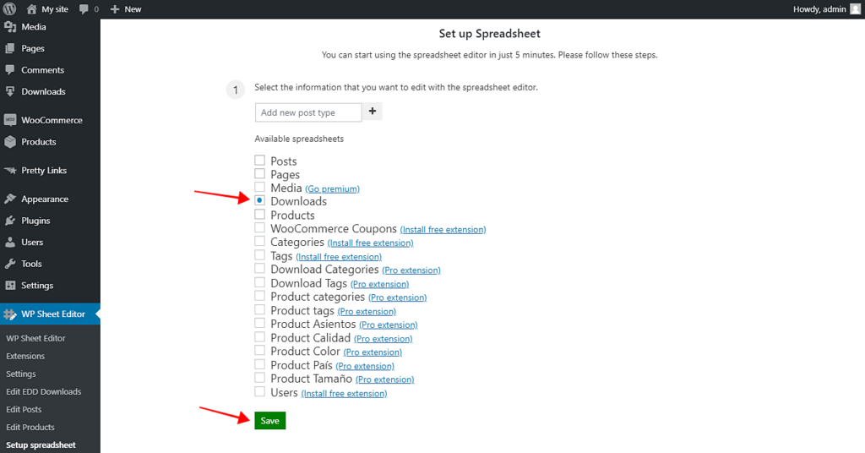Open the WP Sheet Editor submenu item
Image resolution: width=865 pixels, height=453 pixels.
tap(35, 338)
